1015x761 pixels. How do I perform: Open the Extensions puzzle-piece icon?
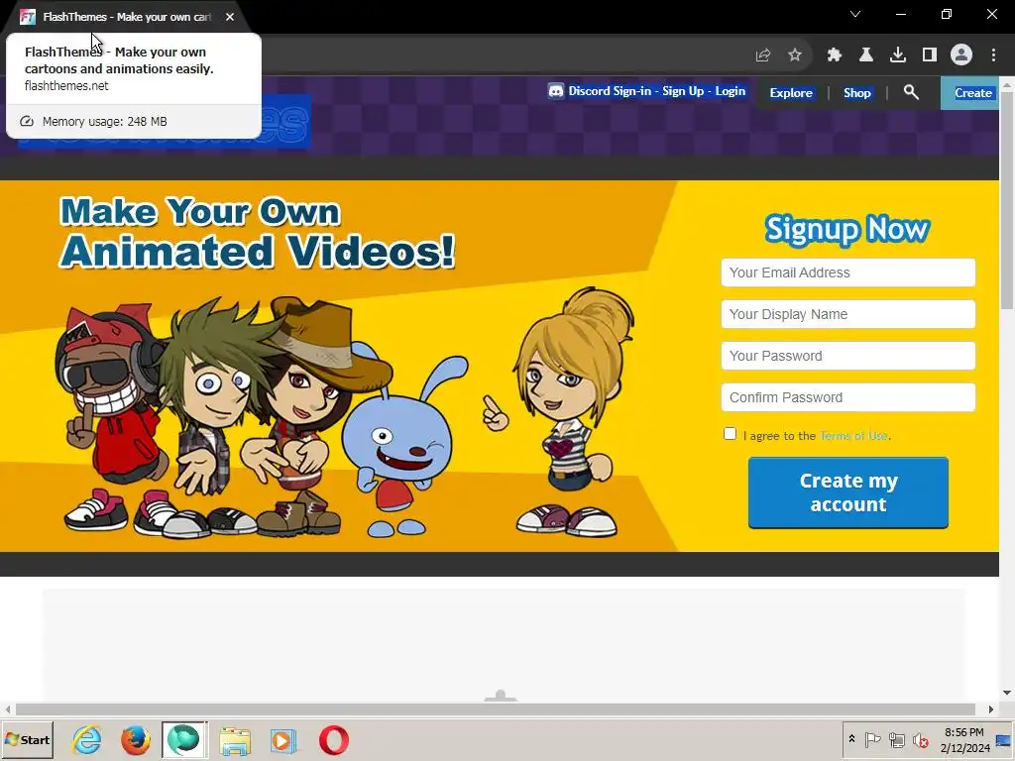coord(835,55)
